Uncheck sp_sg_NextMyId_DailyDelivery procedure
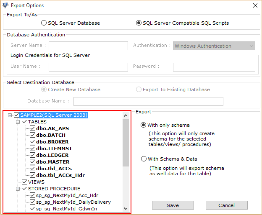This screenshot has width=262, height=215. tap(32, 202)
